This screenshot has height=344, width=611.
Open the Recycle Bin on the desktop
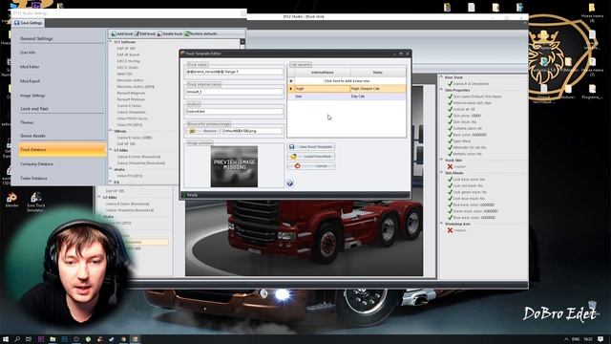click(x=592, y=306)
